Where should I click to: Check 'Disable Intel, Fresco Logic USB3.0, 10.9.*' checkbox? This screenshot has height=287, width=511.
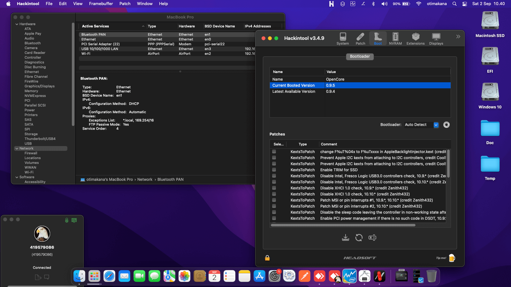[274, 176]
